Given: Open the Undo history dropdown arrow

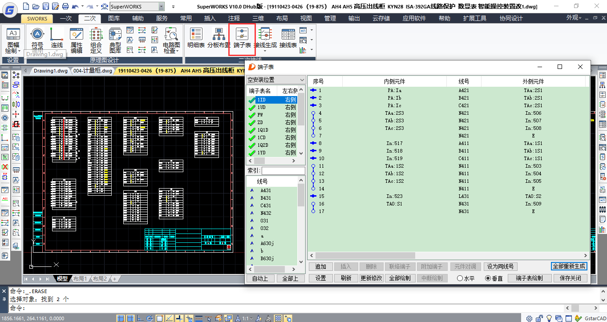Looking at the screenshot, I should point(82,6).
